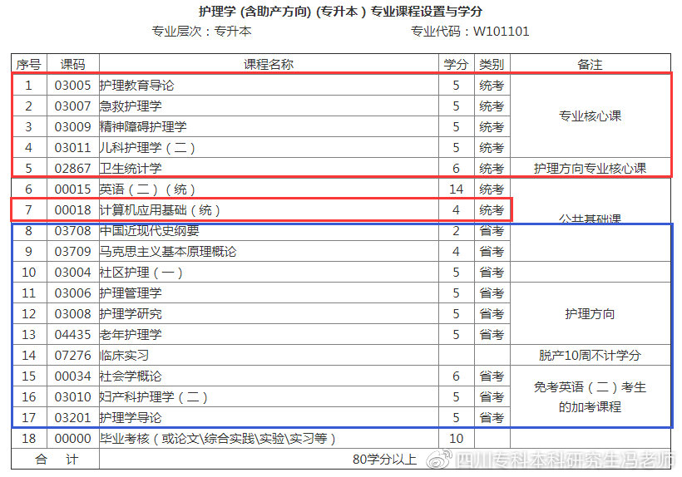Click course code 04435
This screenshot has width=682, height=477.
point(72,335)
